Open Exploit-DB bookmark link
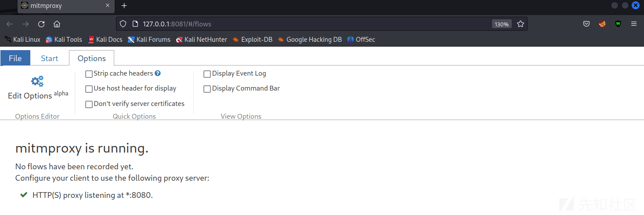The height and width of the screenshot is (215, 644). point(252,40)
